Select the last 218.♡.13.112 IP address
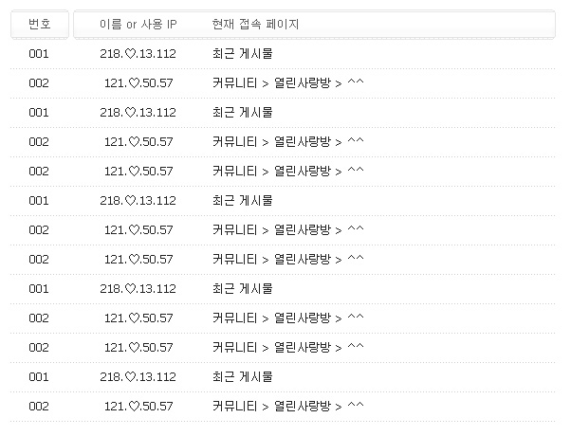571x436 pixels. [x=138, y=377]
